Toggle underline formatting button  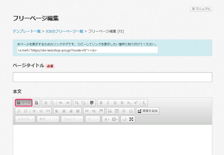coord(115,103)
